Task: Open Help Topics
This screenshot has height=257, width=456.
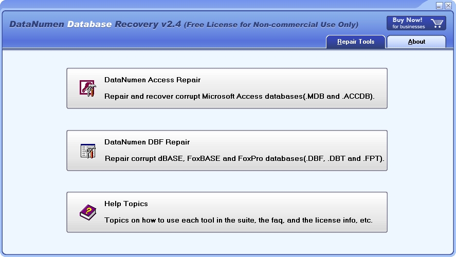Action: coord(227,212)
